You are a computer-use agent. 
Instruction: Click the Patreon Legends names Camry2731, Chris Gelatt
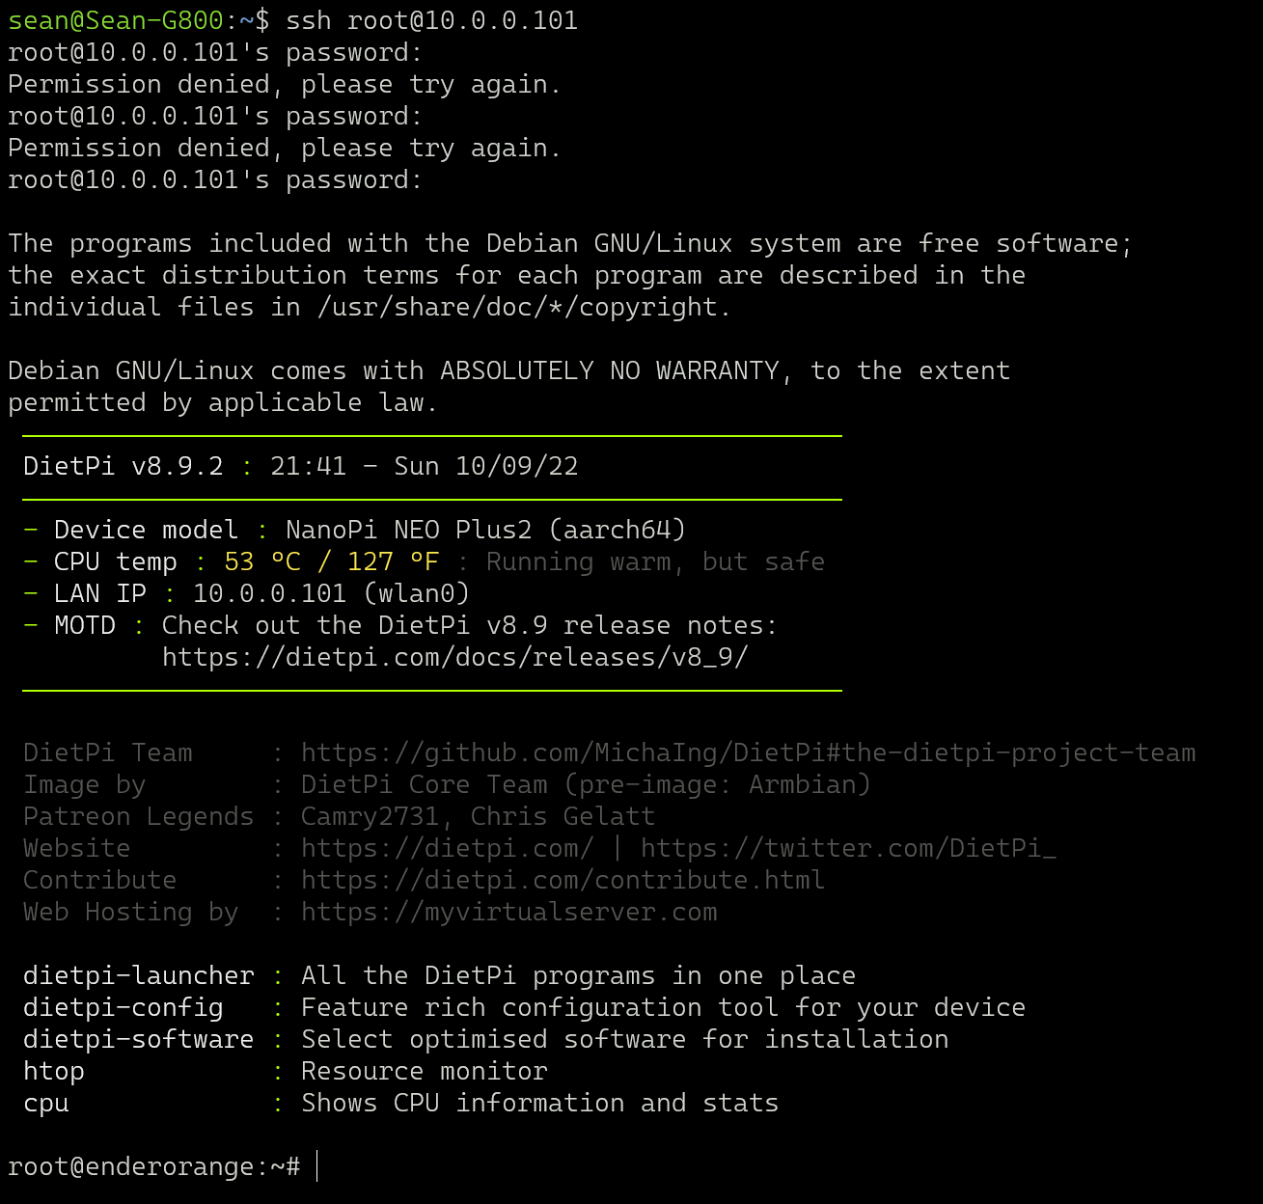point(478,816)
